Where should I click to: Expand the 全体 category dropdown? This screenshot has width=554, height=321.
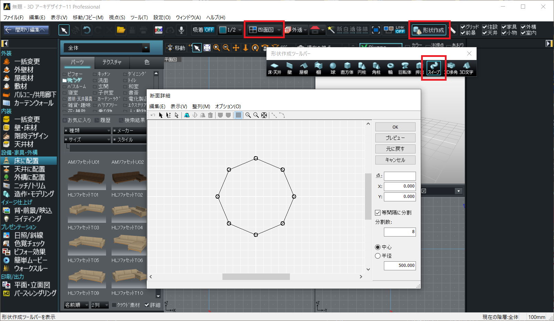pos(146,48)
